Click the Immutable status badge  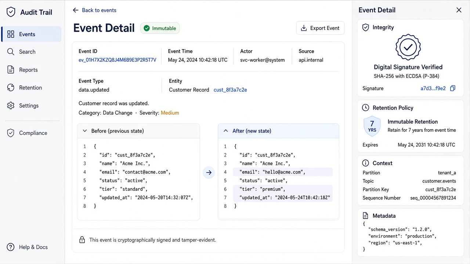tap(160, 28)
